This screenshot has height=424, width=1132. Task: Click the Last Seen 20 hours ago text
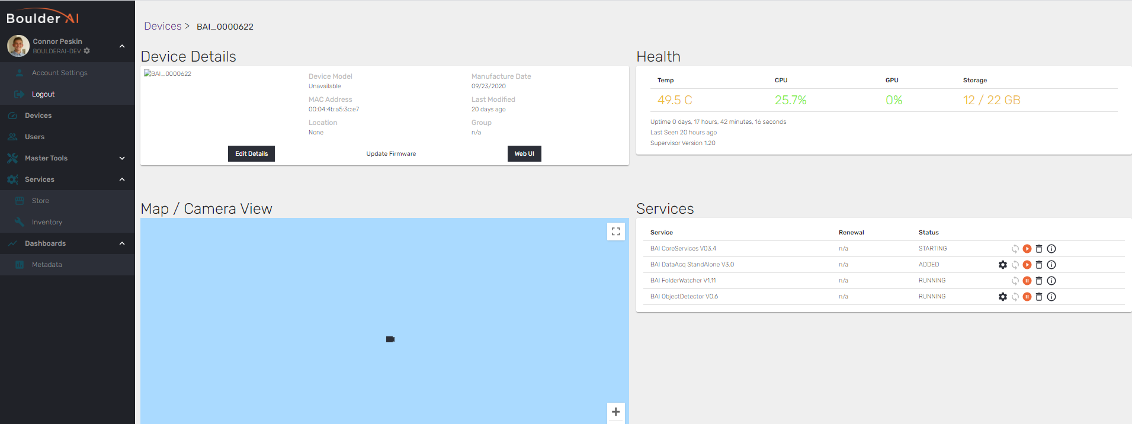684,133
